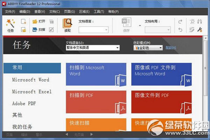Click the undo arrow icon

[x=180, y=30]
